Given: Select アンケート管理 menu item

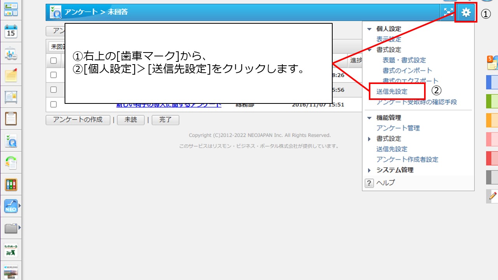Looking at the screenshot, I should pyautogui.click(x=398, y=128).
